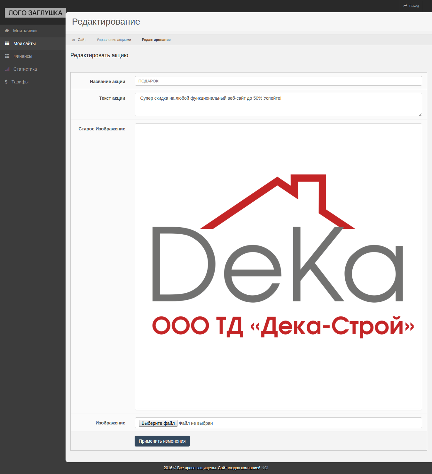
Task: Click the Выберите файл button
Action: pyautogui.click(x=158, y=423)
